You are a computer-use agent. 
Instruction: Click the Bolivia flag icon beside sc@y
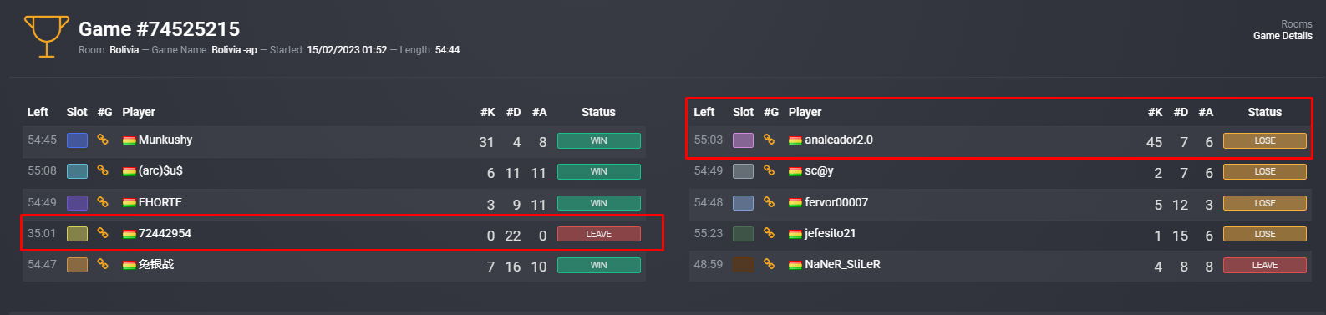(x=795, y=171)
